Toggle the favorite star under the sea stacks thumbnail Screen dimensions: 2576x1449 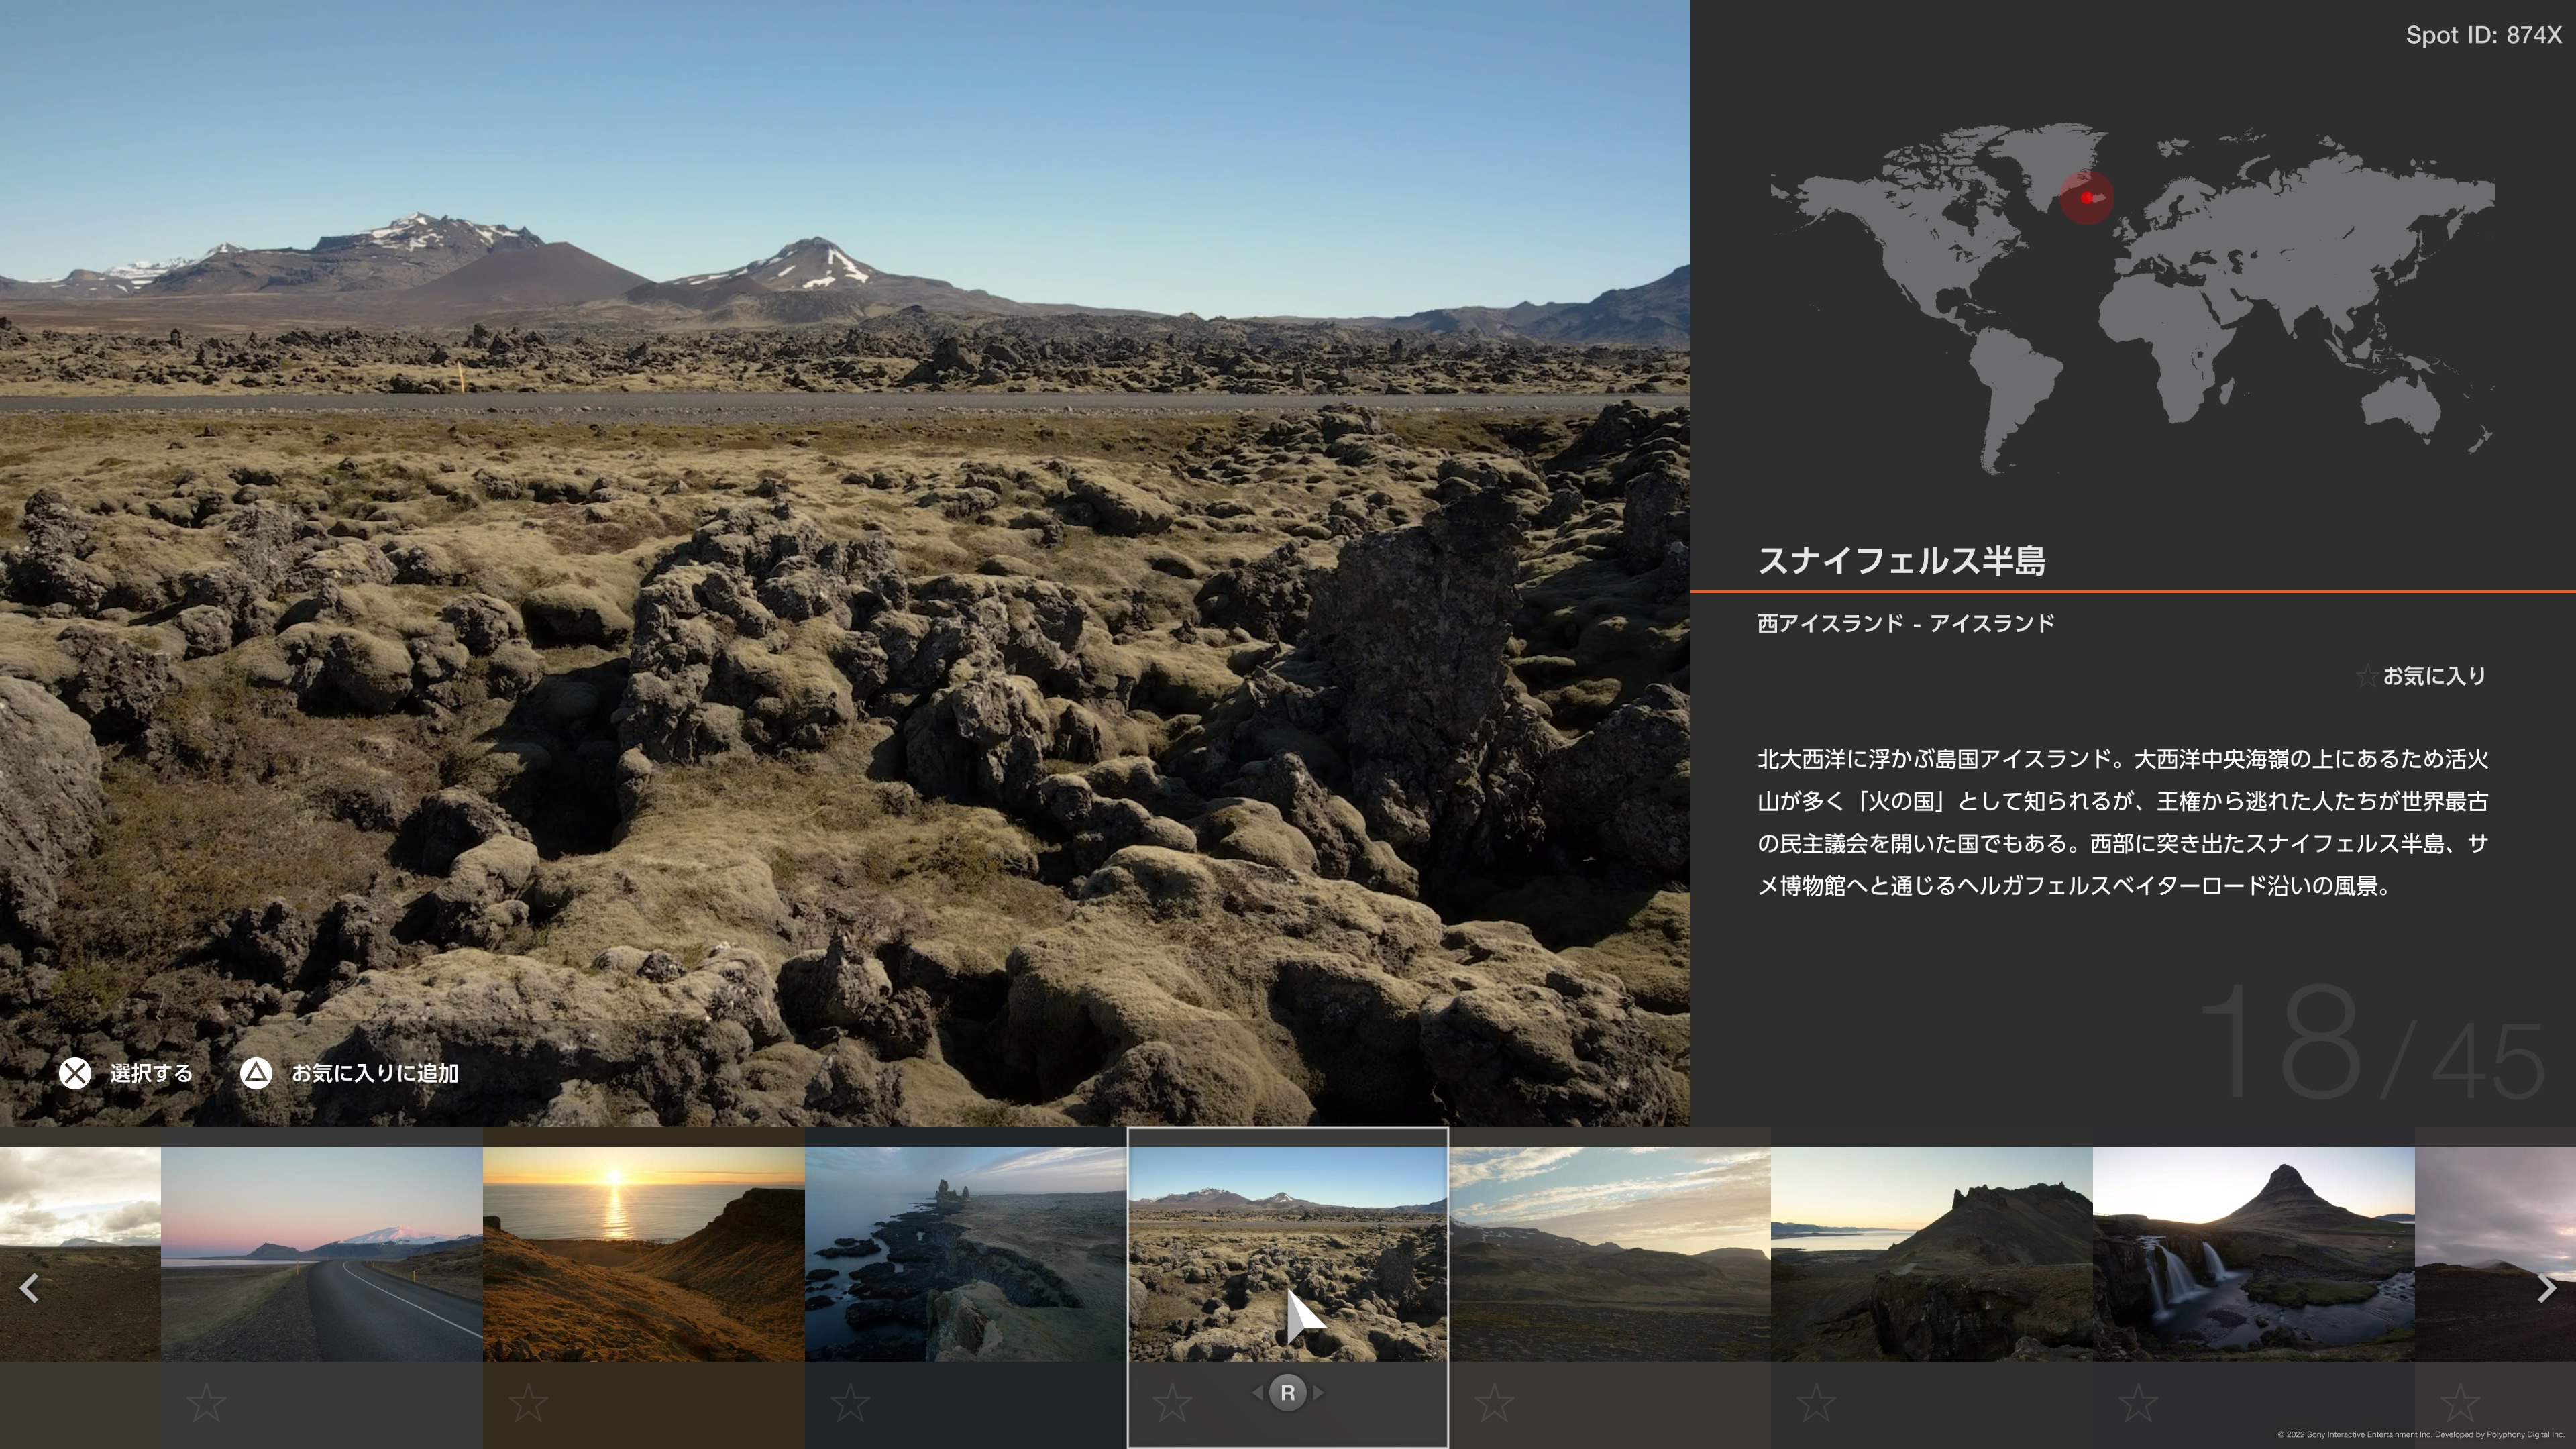850,1403
